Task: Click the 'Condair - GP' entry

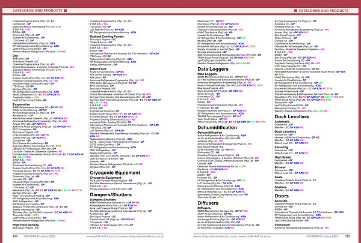Action: (x=205, y=164)
